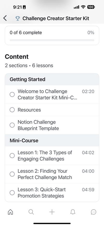Open the Home tab icon
Screen dimensions: 104x226
coord(10,212)
